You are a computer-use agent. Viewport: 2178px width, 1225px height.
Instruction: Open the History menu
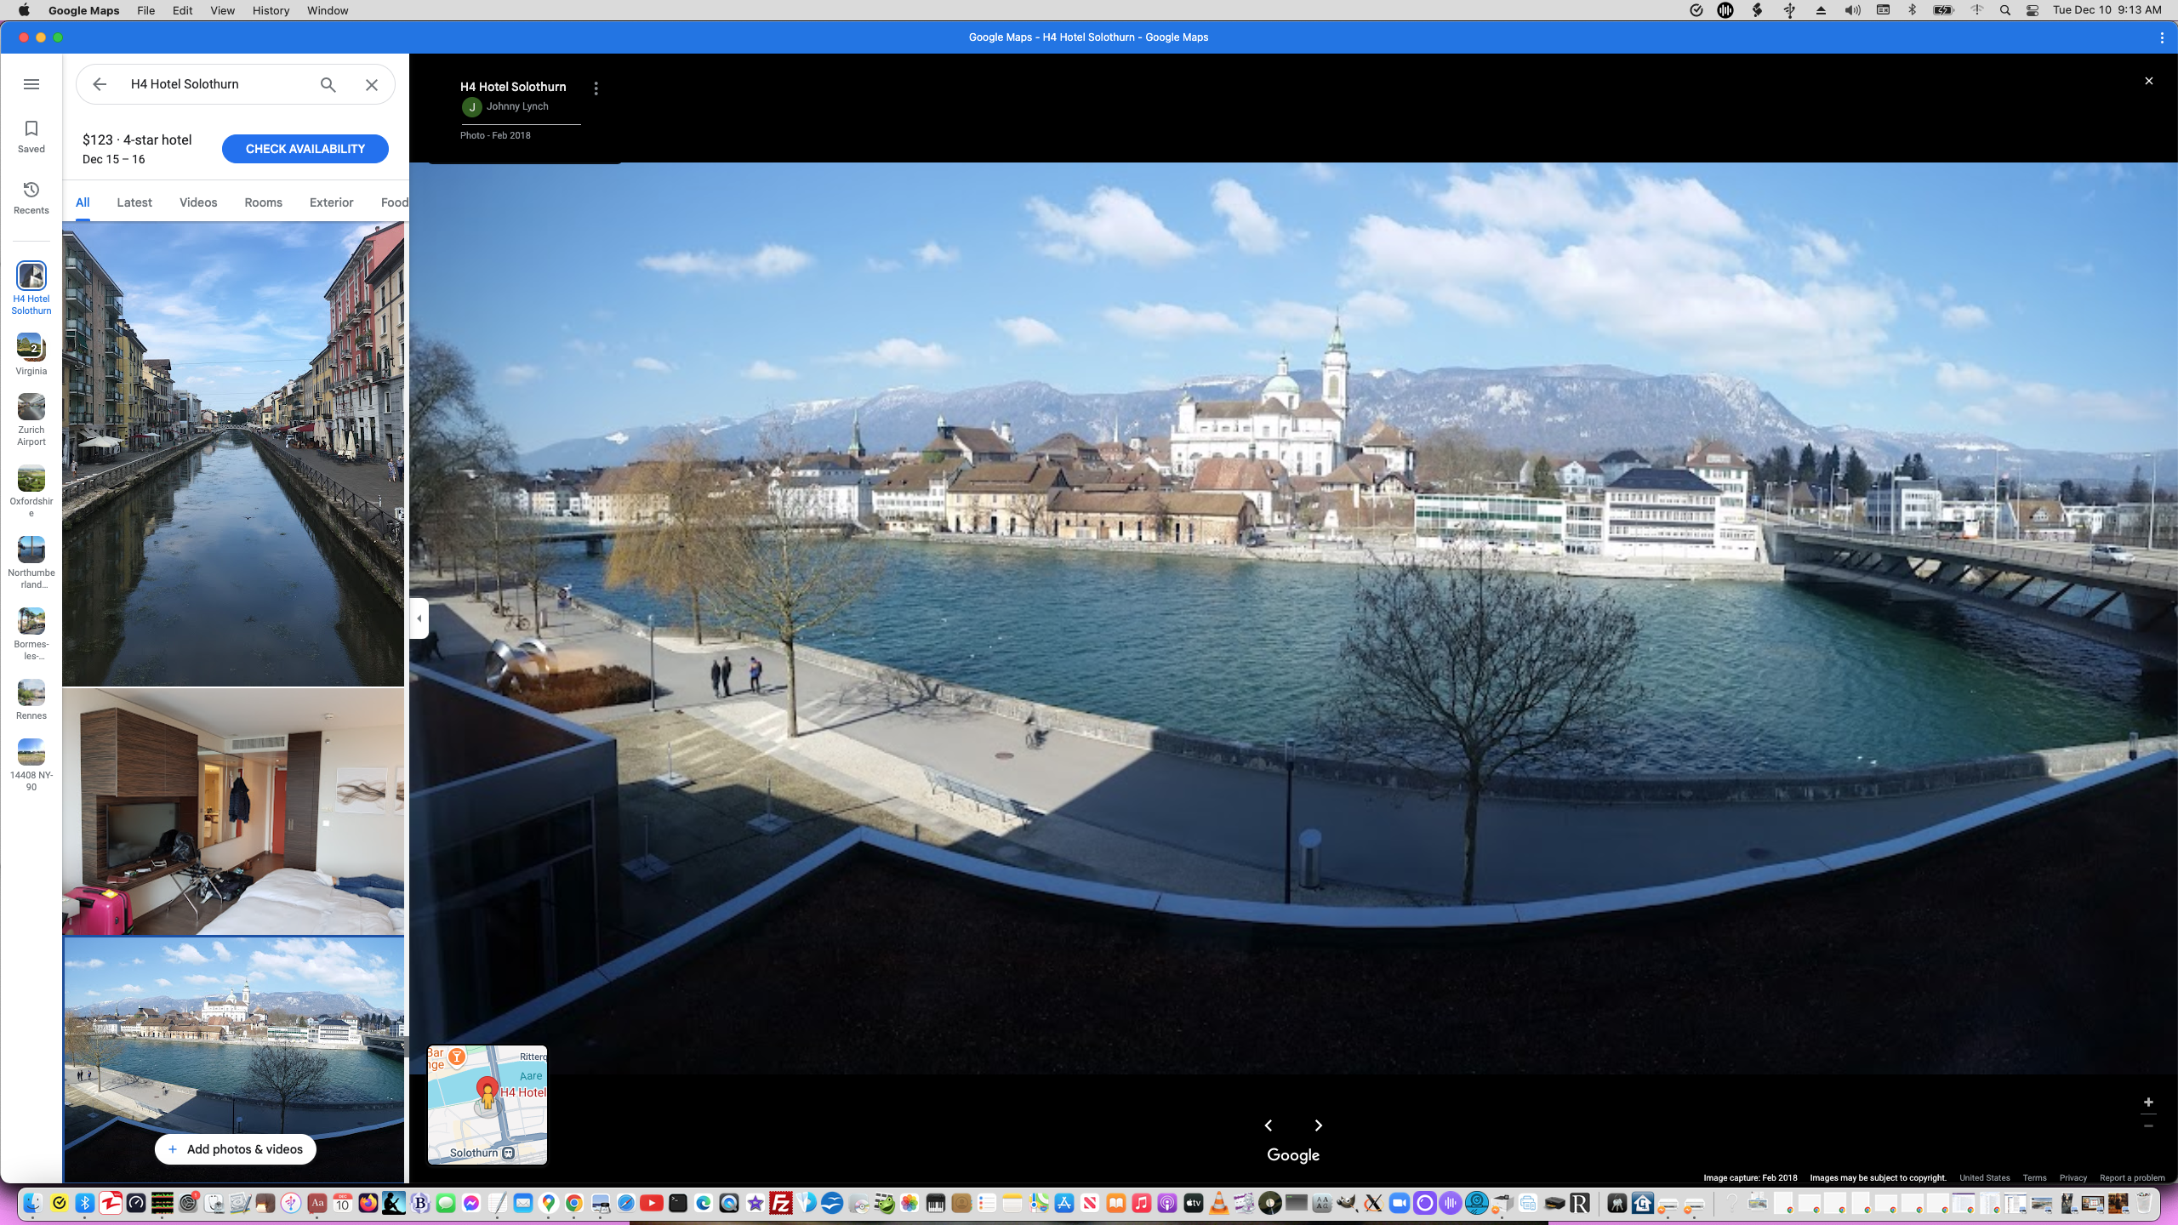271,10
